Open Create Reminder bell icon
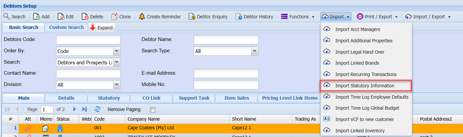 [142, 16]
